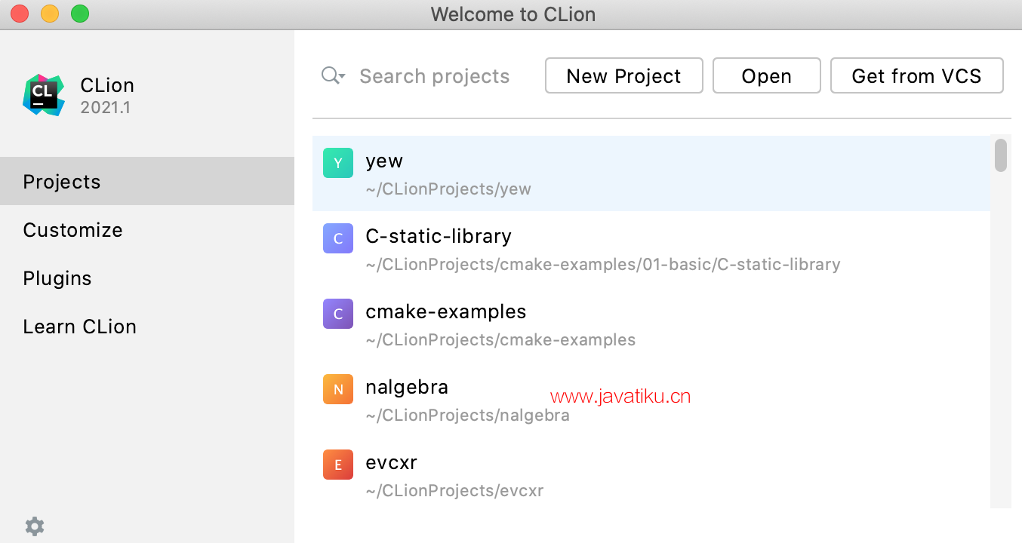Open the yew project name
The height and width of the screenshot is (543, 1022).
pos(384,161)
